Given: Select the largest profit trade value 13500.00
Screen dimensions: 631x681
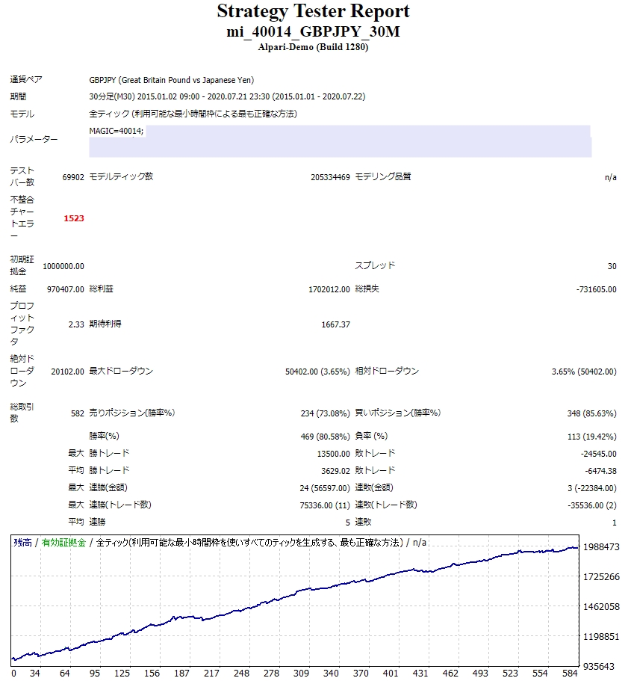Looking at the screenshot, I should click(333, 454).
